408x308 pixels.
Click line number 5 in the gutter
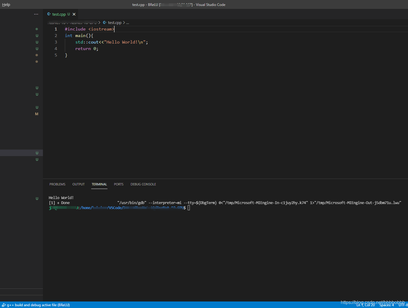click(56, 55)
